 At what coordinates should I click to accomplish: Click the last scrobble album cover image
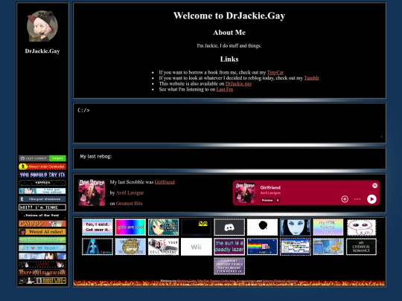click(92, 192)
